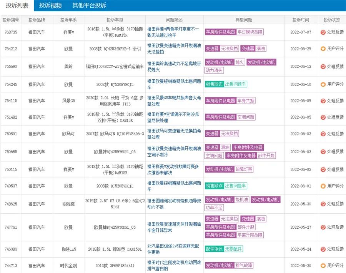Viewport: 346px width, 273px height.
Task: Select complaint number 746386
Action: (x=11, y=249)
